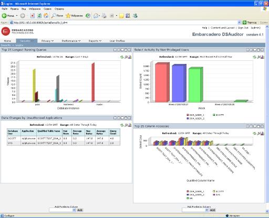Open the User Profiles tab
Viewport: 269px width, 218px height.
tap(117, 41)
